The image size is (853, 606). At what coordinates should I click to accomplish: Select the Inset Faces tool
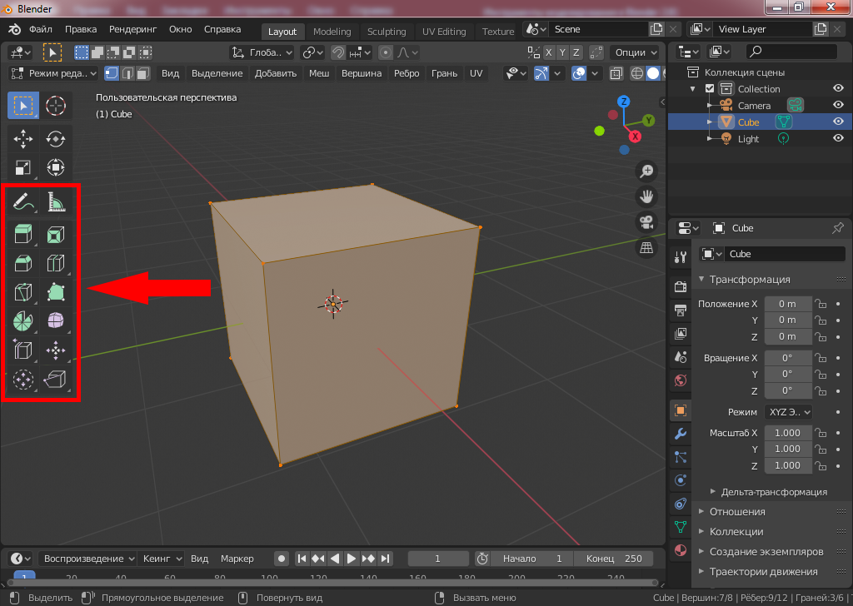pos(56,234)
